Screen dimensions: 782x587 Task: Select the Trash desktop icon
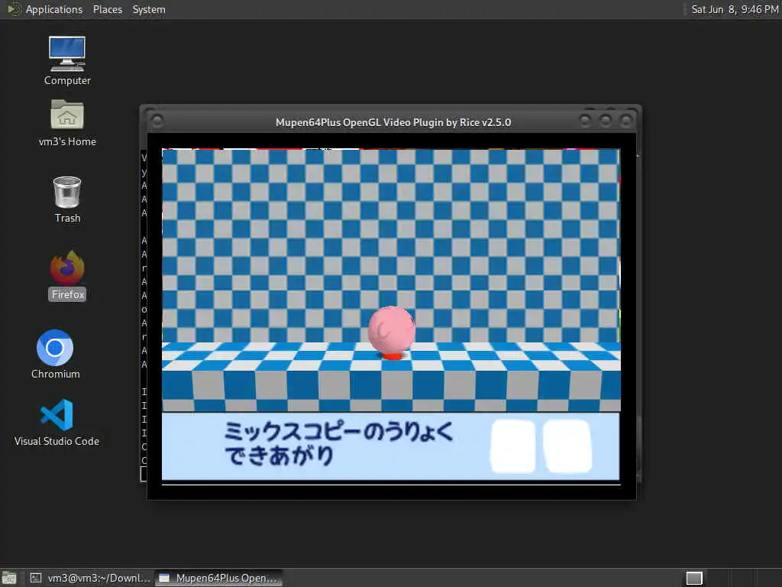click(67, 199)
